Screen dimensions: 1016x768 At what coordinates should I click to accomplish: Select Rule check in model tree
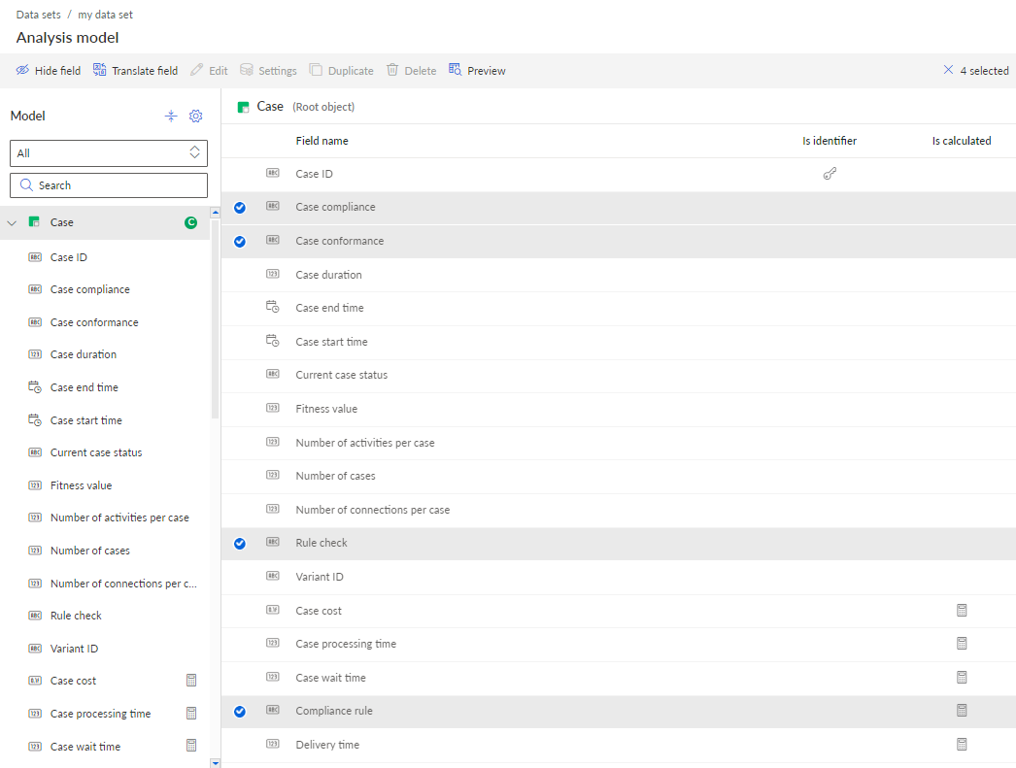pyautogui.click(x=76, y=616)
